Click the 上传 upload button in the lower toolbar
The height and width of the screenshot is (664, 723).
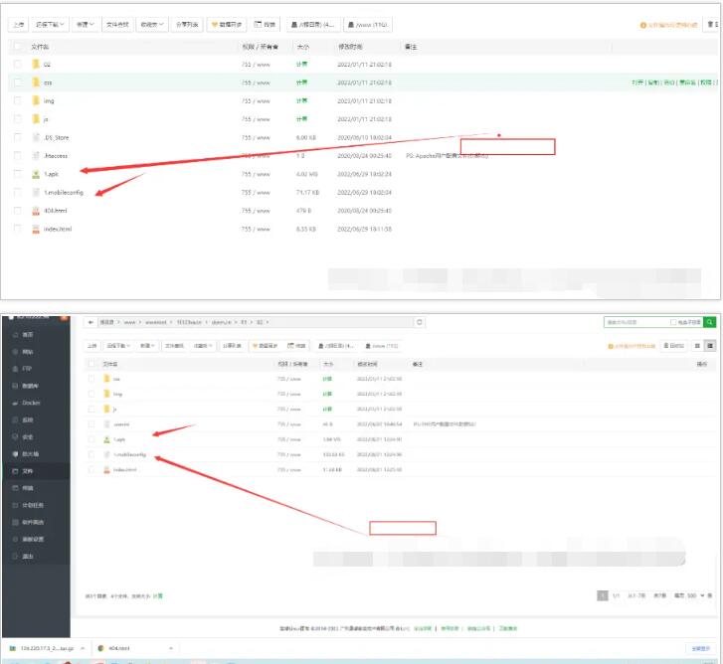91,345
